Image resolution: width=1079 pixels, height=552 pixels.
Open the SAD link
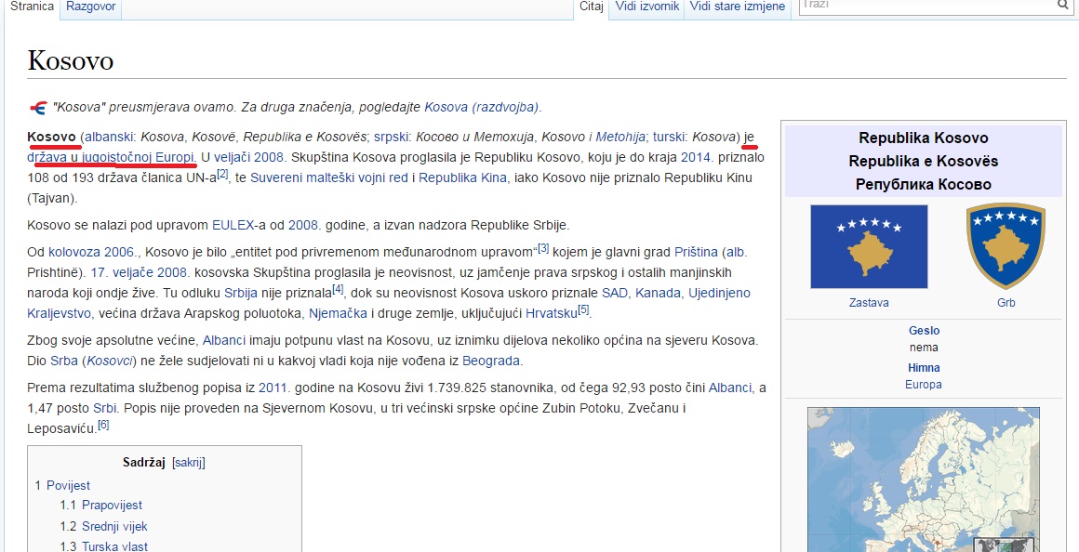click(615, 294)
